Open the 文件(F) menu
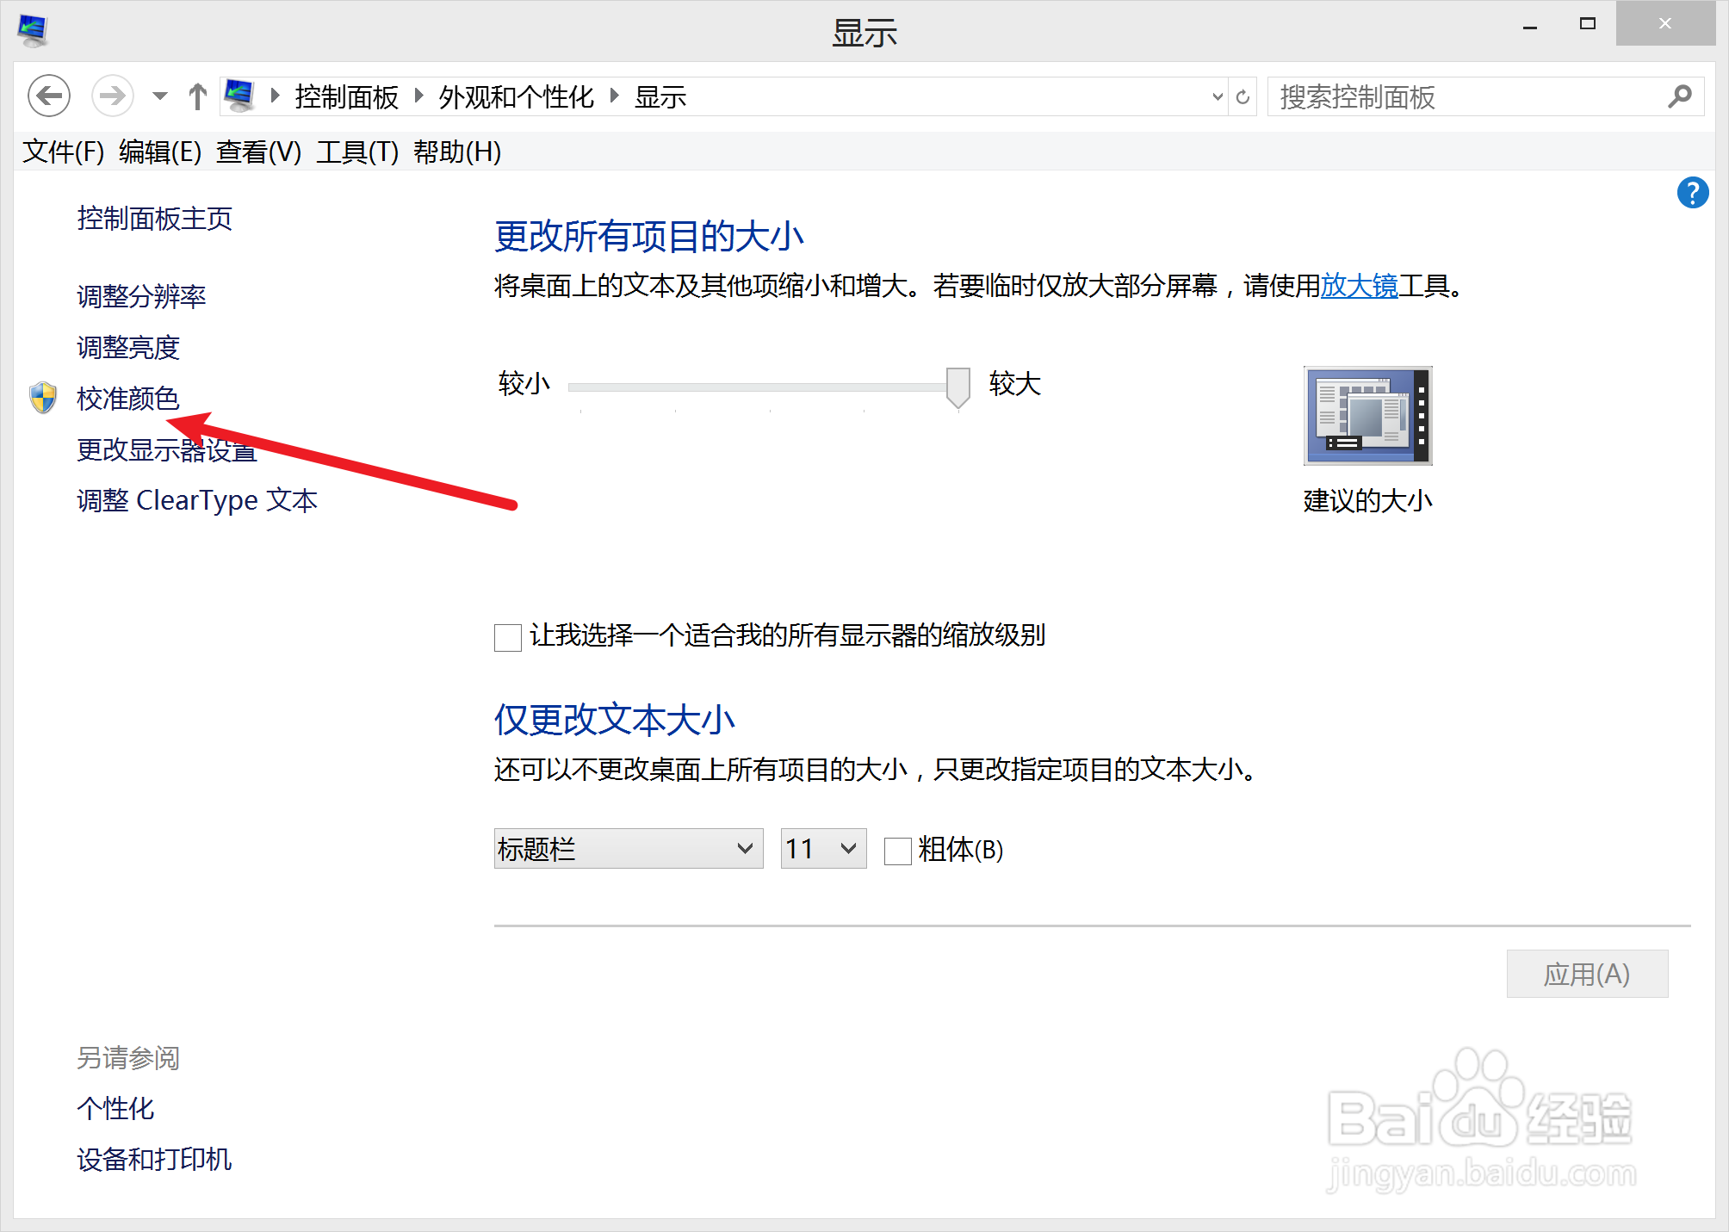This screenshot has width=1729, height=1232. [63, 152]
